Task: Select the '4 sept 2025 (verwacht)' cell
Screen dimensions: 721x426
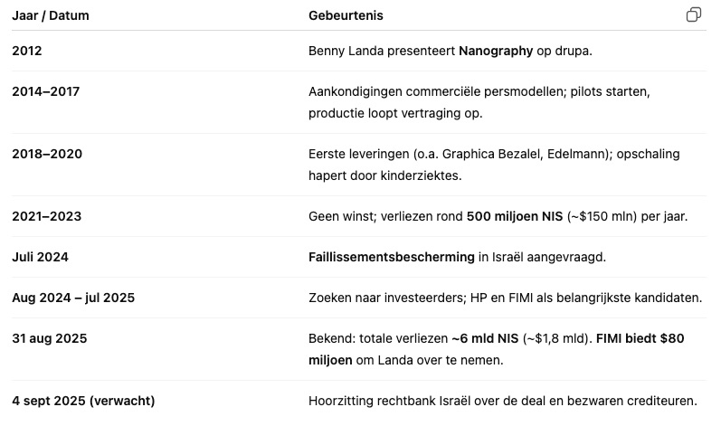Action: pos(83,402)
